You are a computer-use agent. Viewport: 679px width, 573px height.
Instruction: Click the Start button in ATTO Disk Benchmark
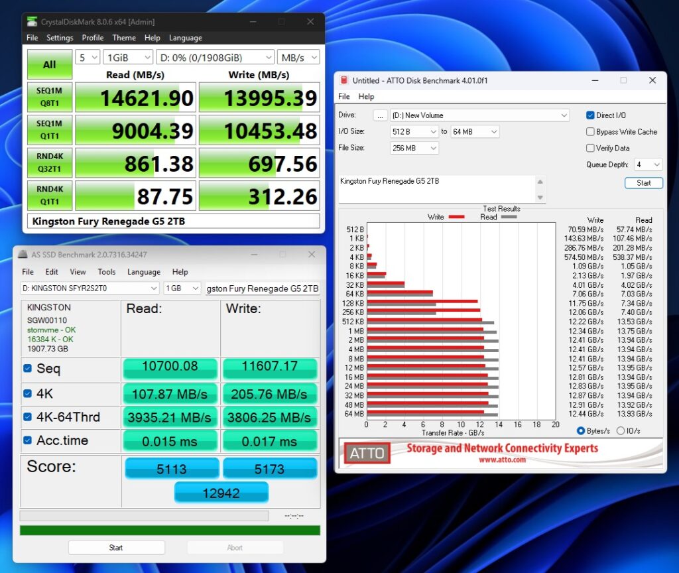643,183
